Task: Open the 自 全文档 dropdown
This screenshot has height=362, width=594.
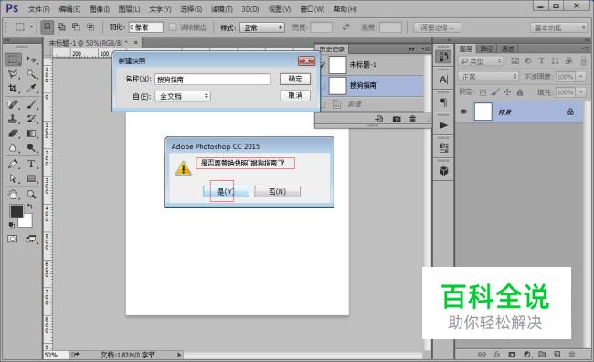Action: coord(183,96)
